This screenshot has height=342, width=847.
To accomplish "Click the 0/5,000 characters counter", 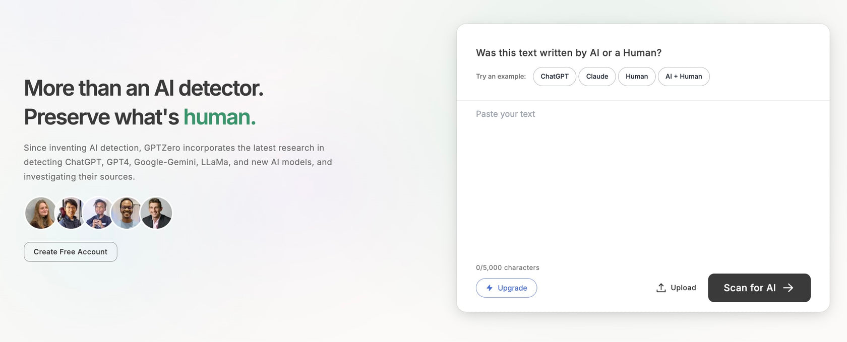I will pyautogui.click(x=508, y=267).
